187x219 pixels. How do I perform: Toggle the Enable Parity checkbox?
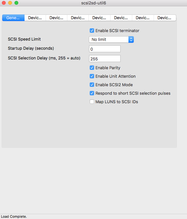coord(92,68)
